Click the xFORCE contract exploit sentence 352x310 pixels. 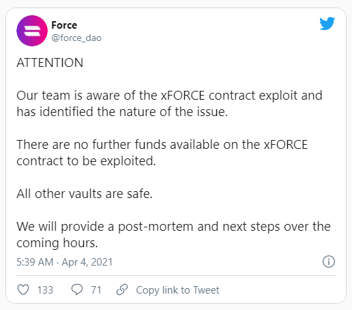pos(169,103)
